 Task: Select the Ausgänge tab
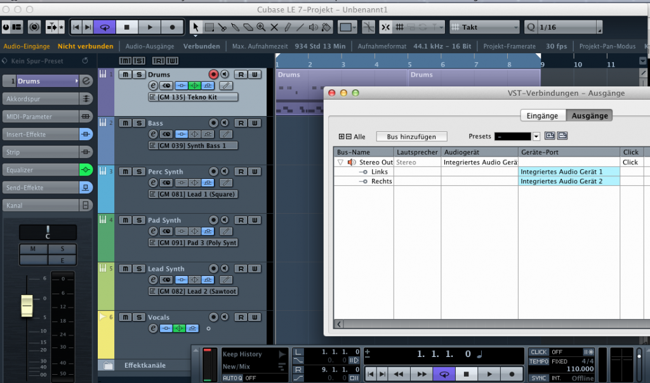pyautogui.click(x=590, y=116)
